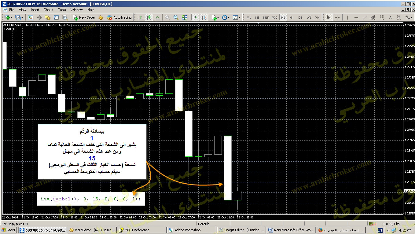415x234 pixels.
Task: Open the Insert menu
Action: pos(35,10)
